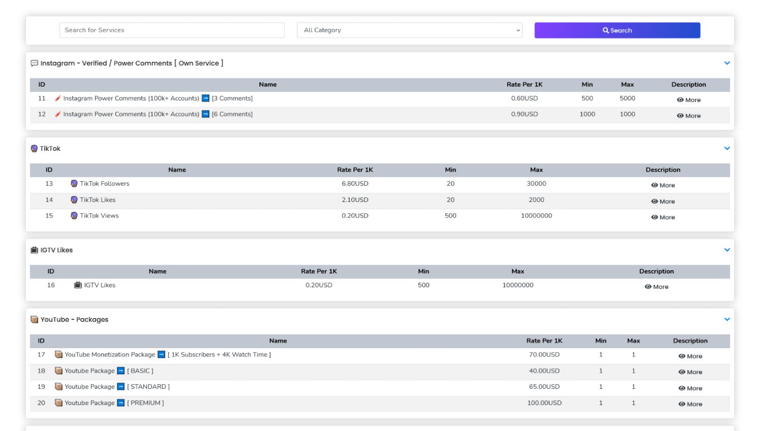This screenshot has width=758, height=431.
Task: Click the YouTube - Packages section heading
Action: click(75, 320)
